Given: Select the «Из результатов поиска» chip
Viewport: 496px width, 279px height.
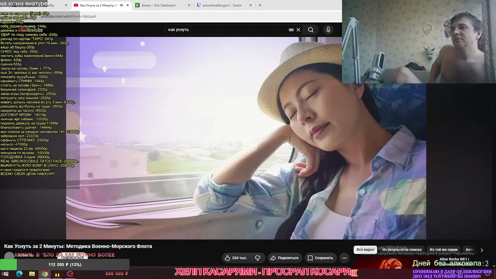Looking at the screenshot, I should (x=402, y=250).
